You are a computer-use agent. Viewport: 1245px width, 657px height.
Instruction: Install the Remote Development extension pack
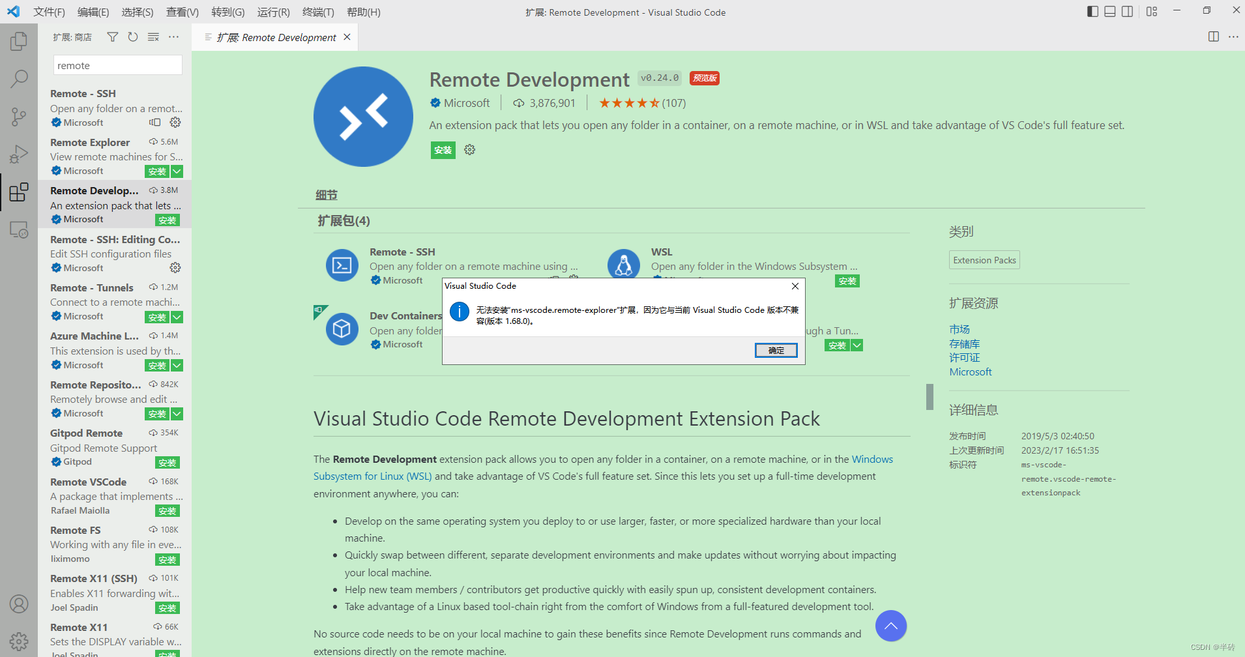(443, 150)
